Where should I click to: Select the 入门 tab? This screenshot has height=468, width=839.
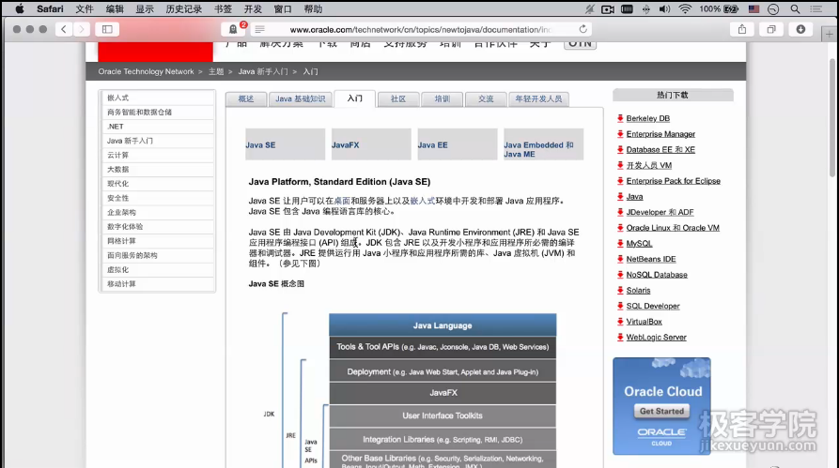(354, 98)
